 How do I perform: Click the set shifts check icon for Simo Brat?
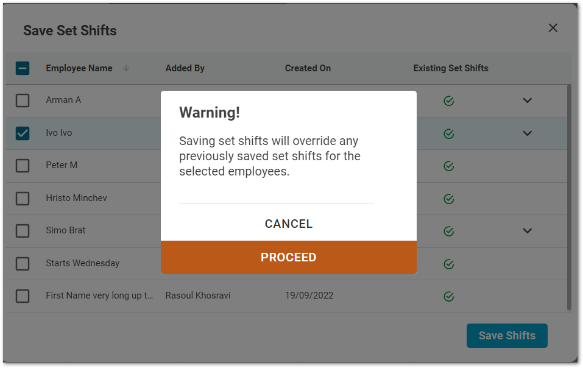[x=449, y=231]
